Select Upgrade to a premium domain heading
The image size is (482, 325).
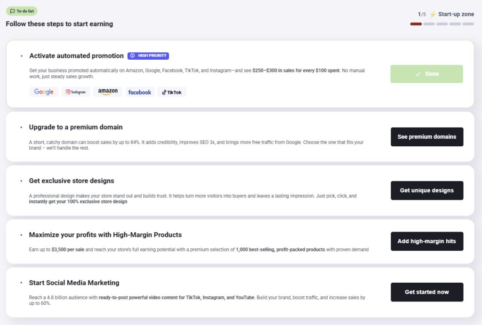[x=76, y=127]
